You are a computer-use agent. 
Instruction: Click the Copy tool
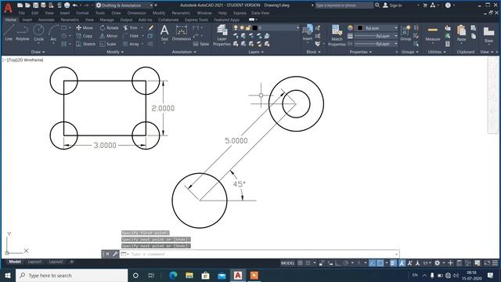pos(85,36)
